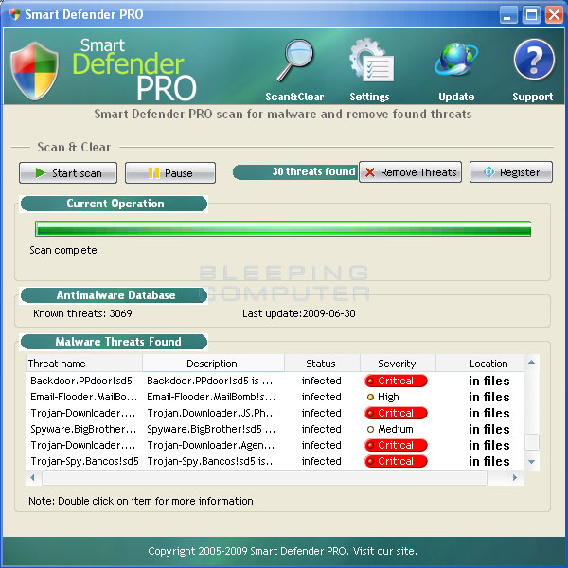Click the Smart Defender PRO shield logo
Image resolution: width=568 pixels, height=568 pixels.
pos(35,70)
